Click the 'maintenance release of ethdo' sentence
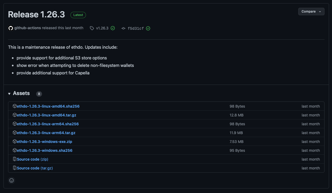 [63, 47]
